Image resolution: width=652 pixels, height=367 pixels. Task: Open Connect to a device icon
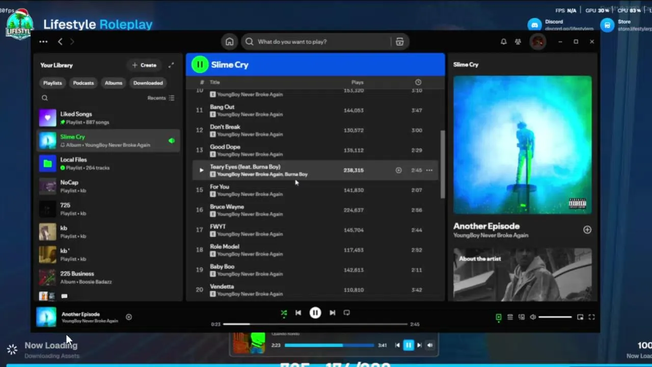point(521,317)
